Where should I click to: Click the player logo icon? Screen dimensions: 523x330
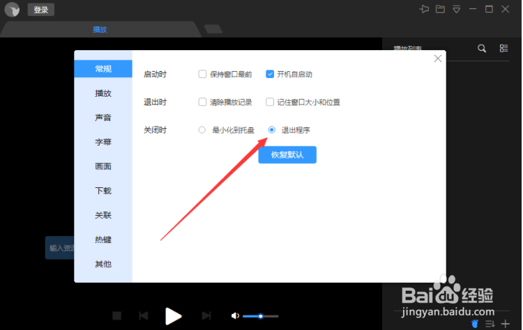13,9
